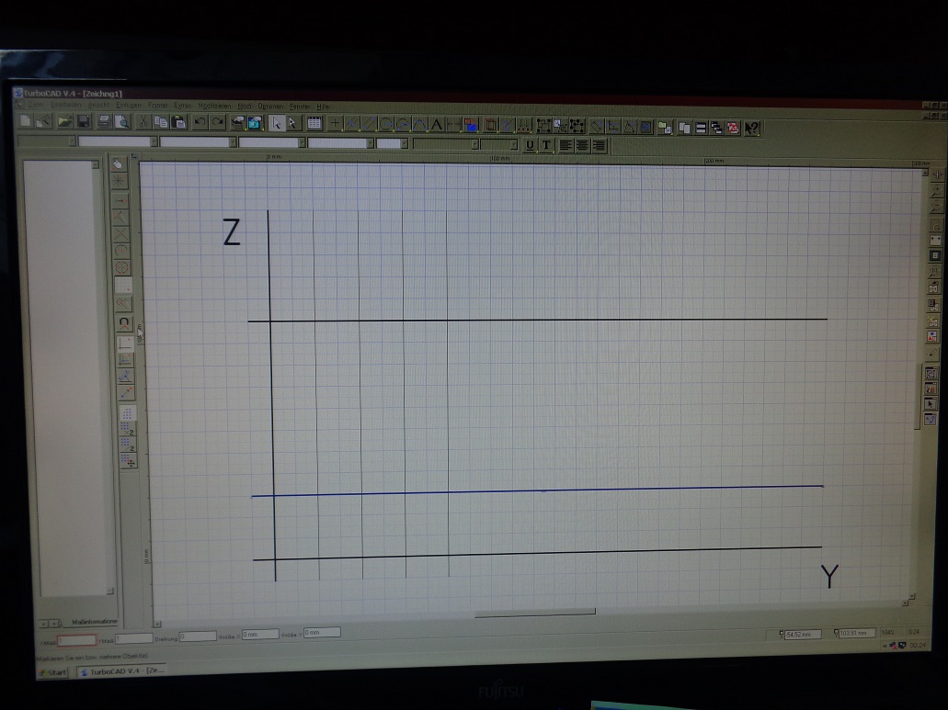Open the Fenster menu
Screen dimensions: 948x710
coord(300,107)
